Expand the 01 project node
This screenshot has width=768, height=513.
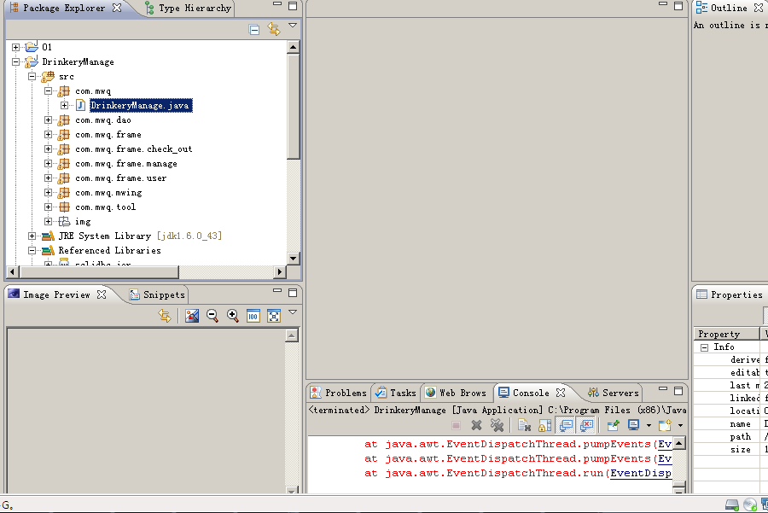click(x=15, y=47)
